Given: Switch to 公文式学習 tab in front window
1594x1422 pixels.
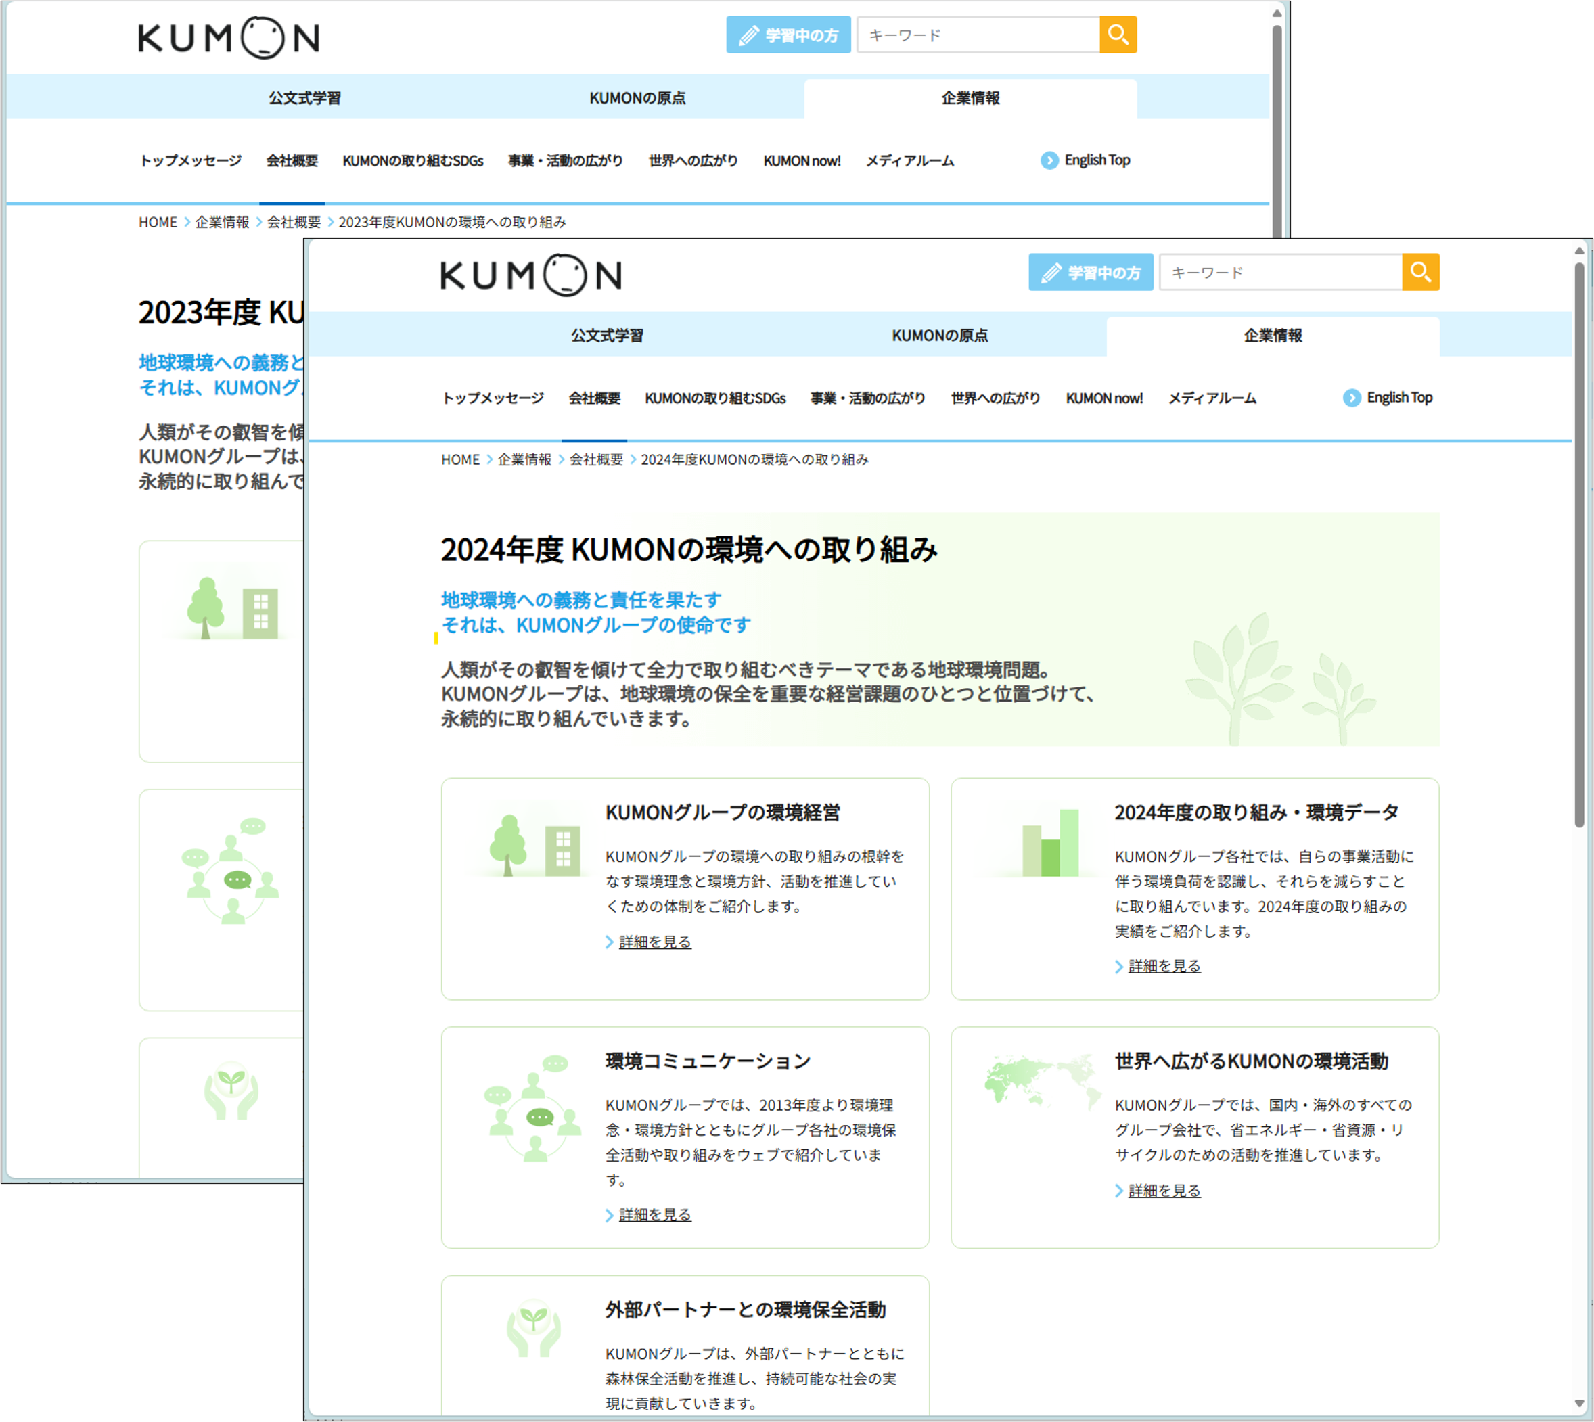Looking at the screenshot, I should click(607, 335).
